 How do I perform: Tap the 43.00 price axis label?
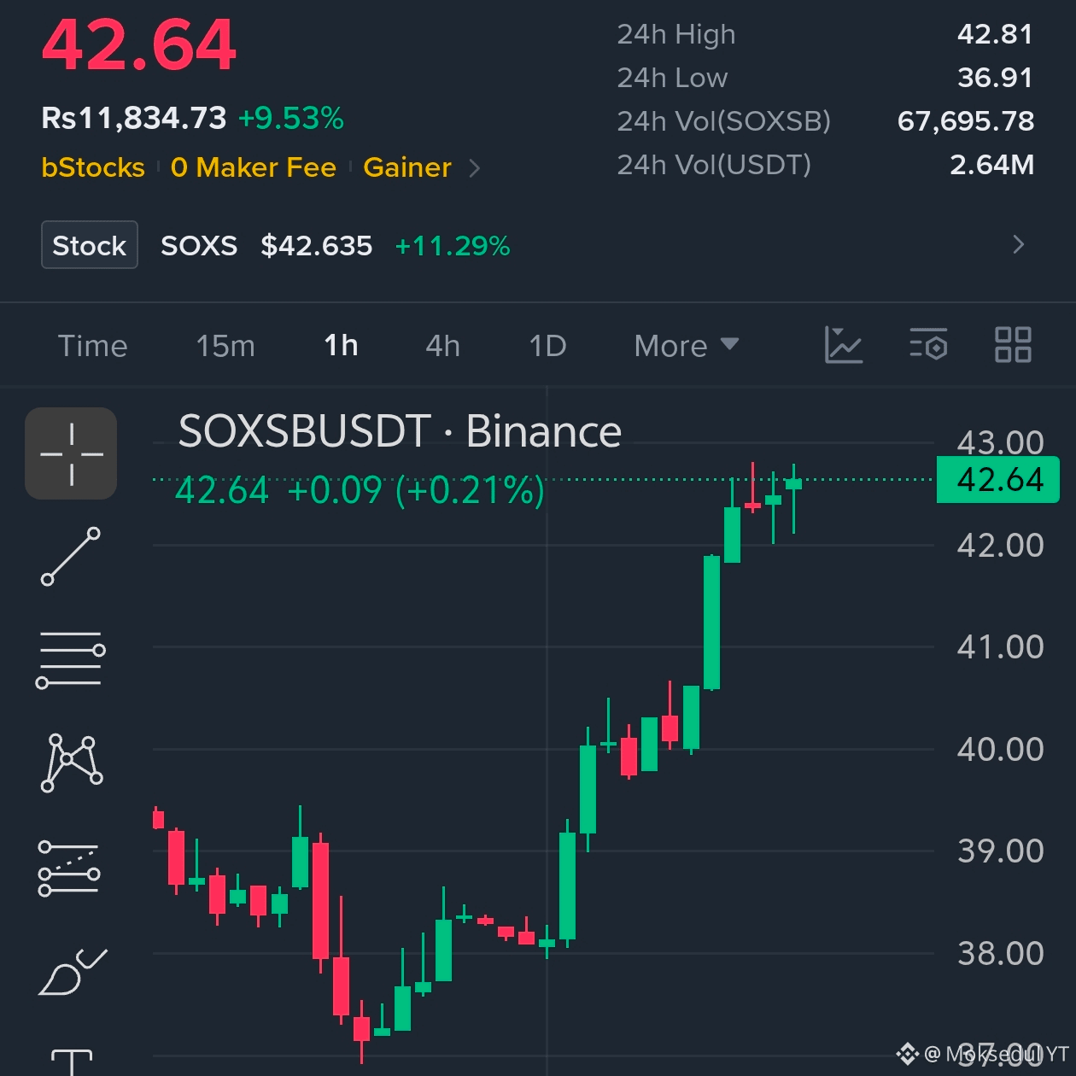click(1000, 442)
